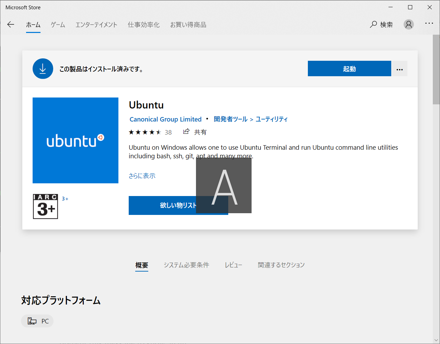Open the top-right three-dots menu
Viewport: 440px width, 344px height.
point(429,23)
